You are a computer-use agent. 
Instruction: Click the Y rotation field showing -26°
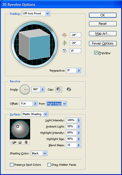pos(75,43)
